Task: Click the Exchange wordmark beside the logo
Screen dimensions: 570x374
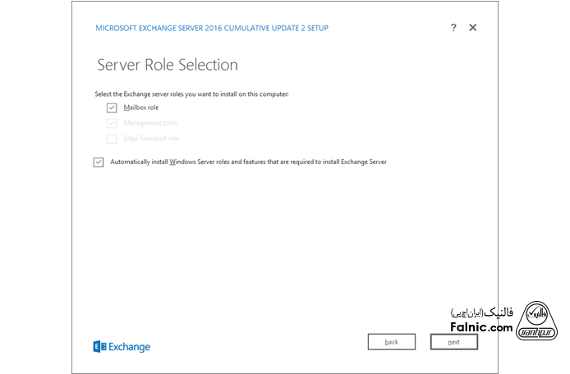Action: click(129, 347)
